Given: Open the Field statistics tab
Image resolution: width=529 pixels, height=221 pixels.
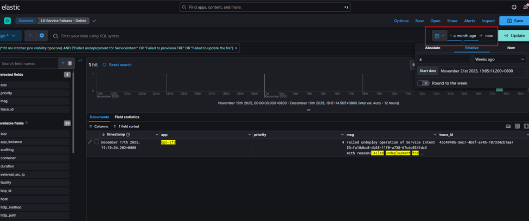Looking at the screenshot, I should (127, 117).
